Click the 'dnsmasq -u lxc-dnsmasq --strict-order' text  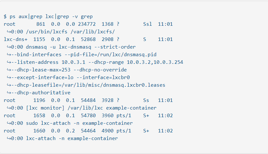[x=81, y=47]
